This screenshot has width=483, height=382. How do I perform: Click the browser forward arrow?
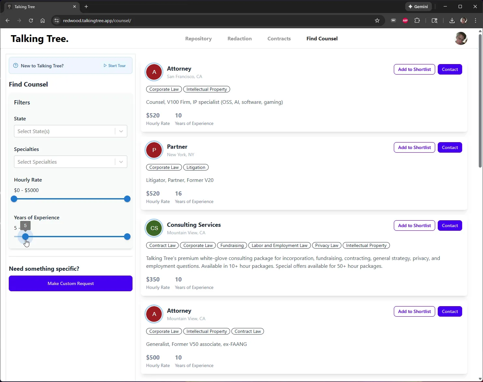coord(19,20)
